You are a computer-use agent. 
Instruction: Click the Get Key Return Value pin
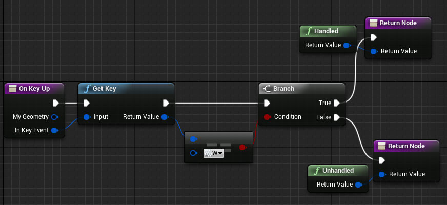[x=165, y=117]
